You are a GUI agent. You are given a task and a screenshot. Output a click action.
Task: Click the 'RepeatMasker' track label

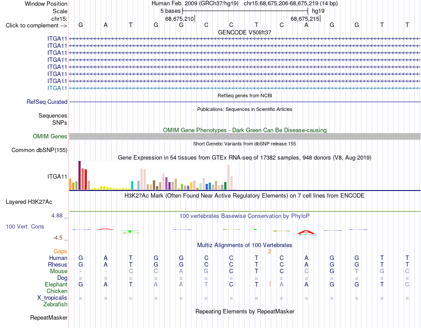point(49,318)
